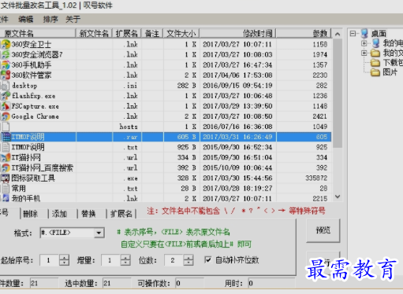
Task: Decrease the 位数 spinner value
Action: tap(188, 263)
